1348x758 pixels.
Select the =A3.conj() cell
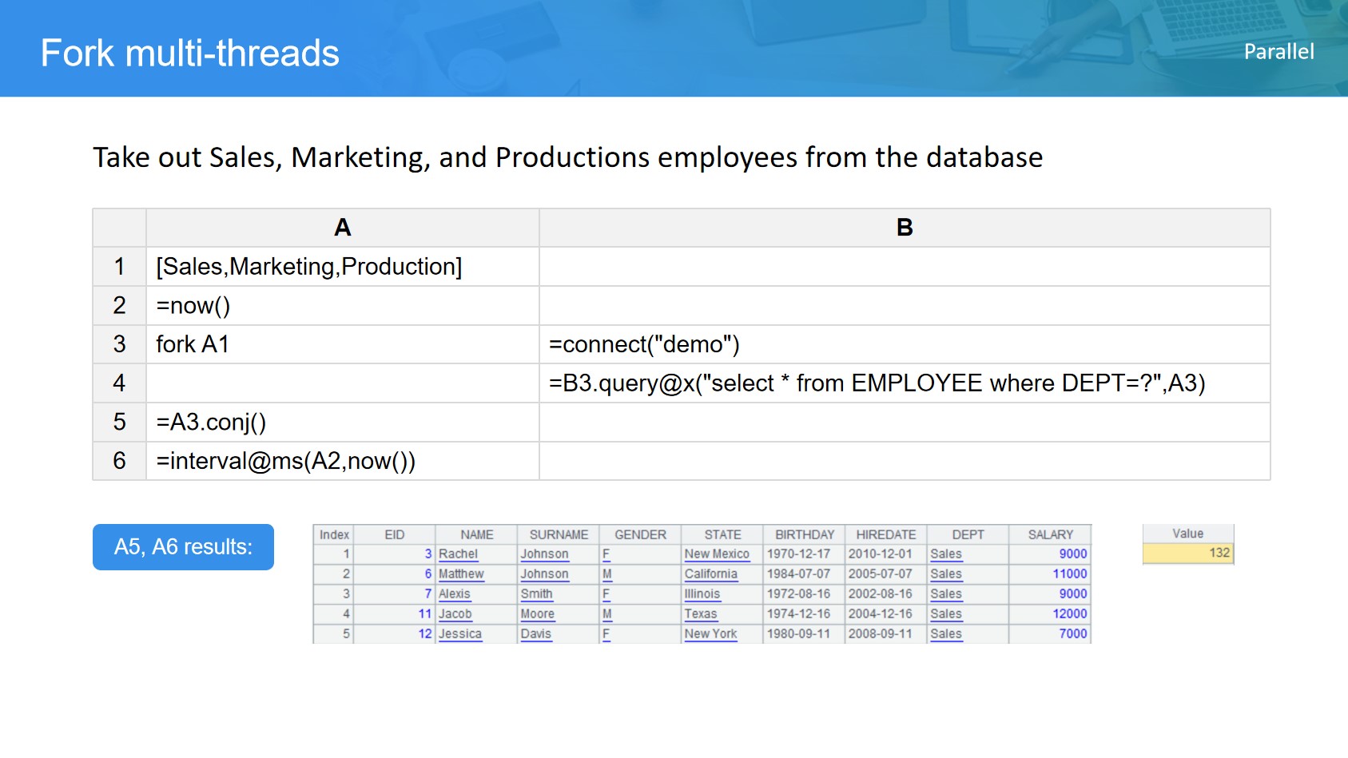coord(211,422)
